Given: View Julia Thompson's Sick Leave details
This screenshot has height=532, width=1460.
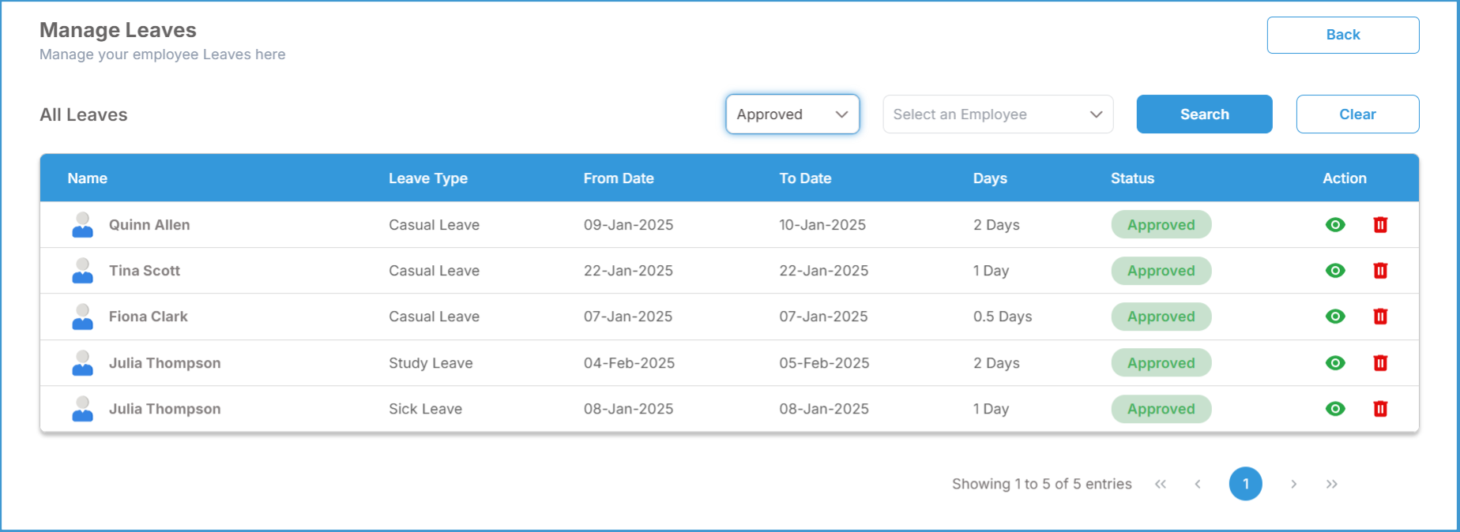Looking at the screenshot, I should tap(1335, 409).
